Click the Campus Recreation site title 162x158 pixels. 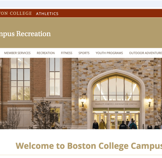pyautogui.click(x=25, y=34)
